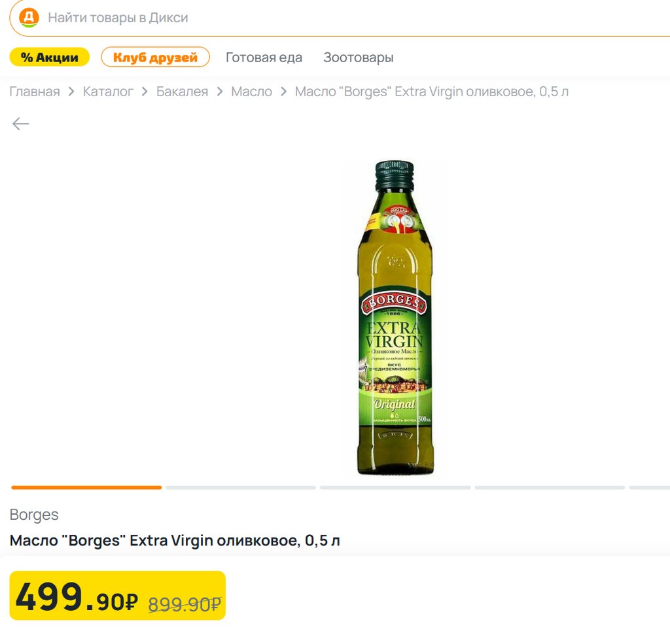The height and width of the screenshot is (629, 670).
Task: Go to the "Бакалея" breadcrumb category
Action: (182, 92)
